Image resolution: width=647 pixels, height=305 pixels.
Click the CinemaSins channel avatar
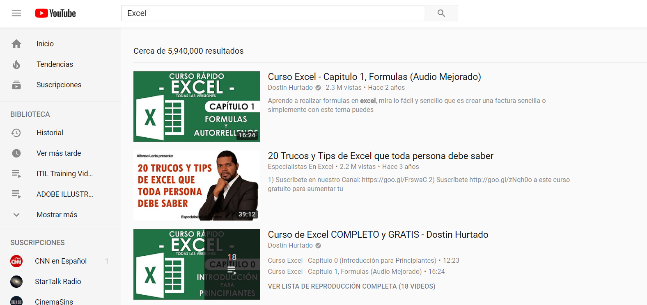(x=16, y=301)
